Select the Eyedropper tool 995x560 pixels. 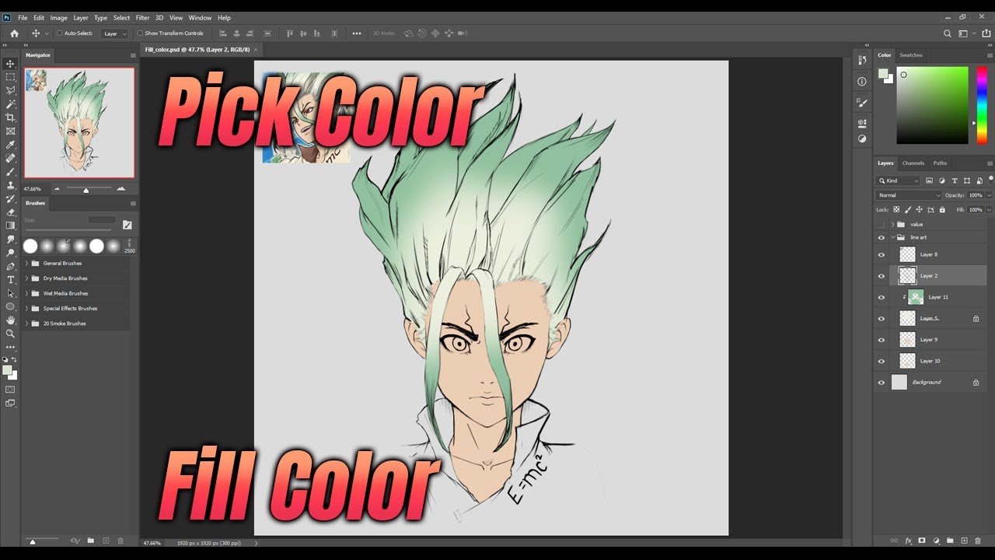pyautogui.click(x=10, y=145)
